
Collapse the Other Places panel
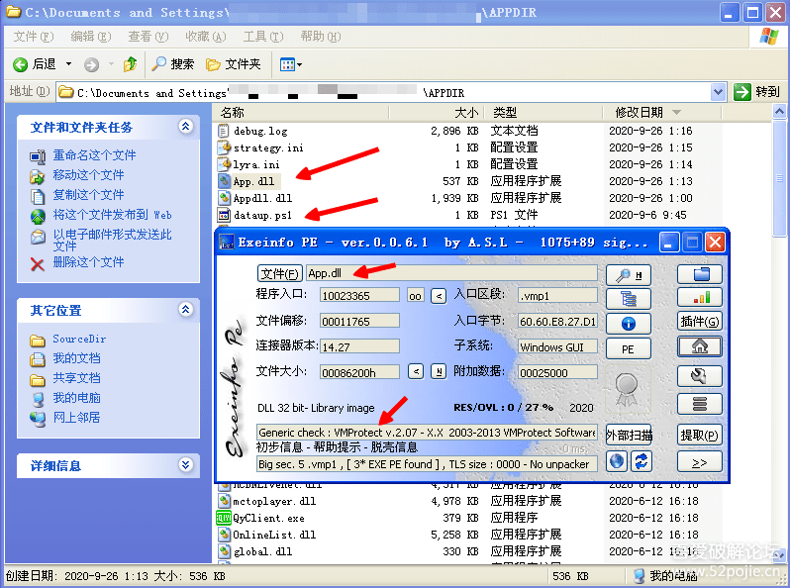185,310
